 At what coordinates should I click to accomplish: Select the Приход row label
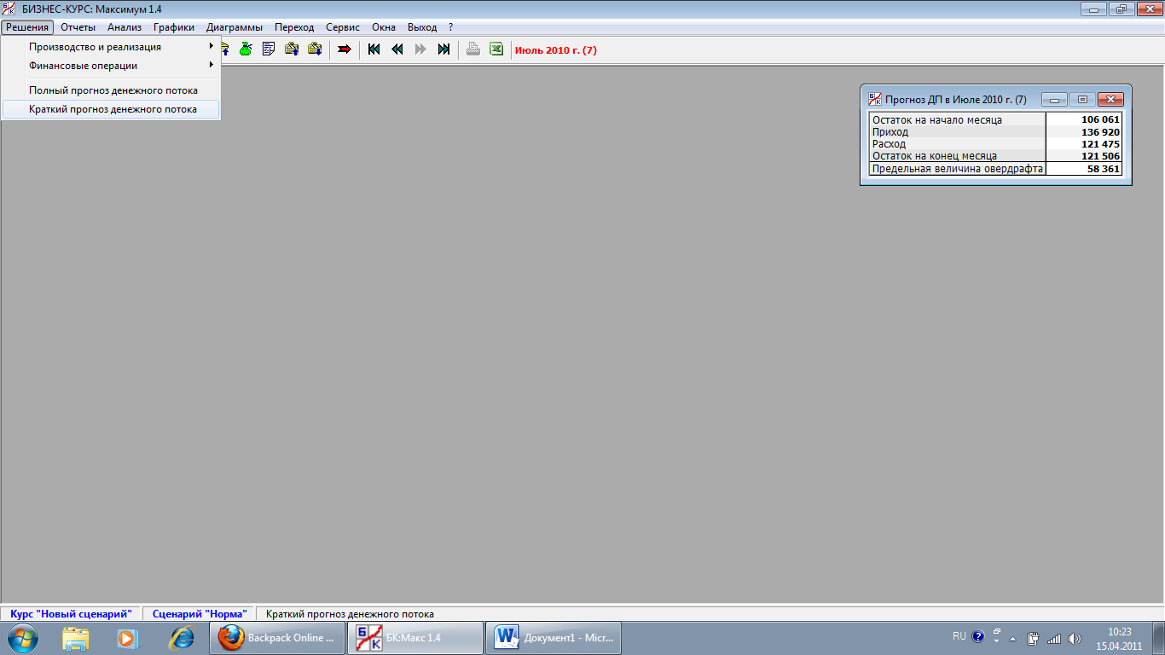point(890,132)
